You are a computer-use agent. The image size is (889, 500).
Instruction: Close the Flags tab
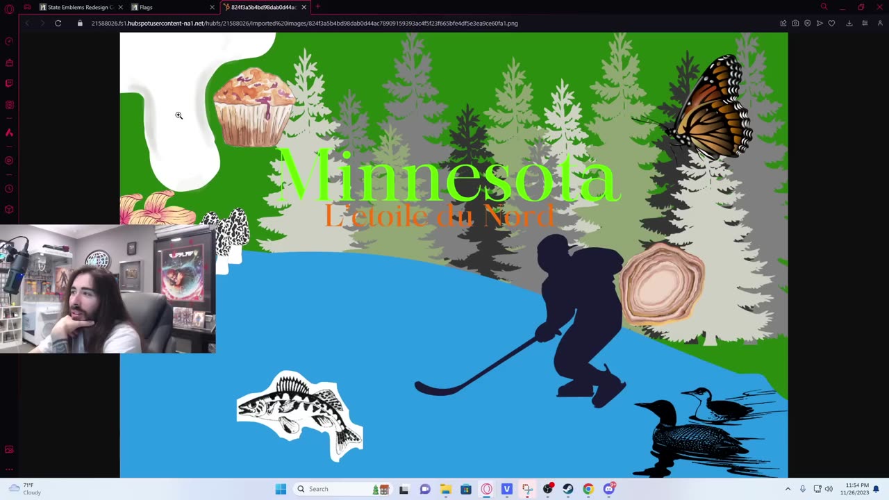(212, 7)
